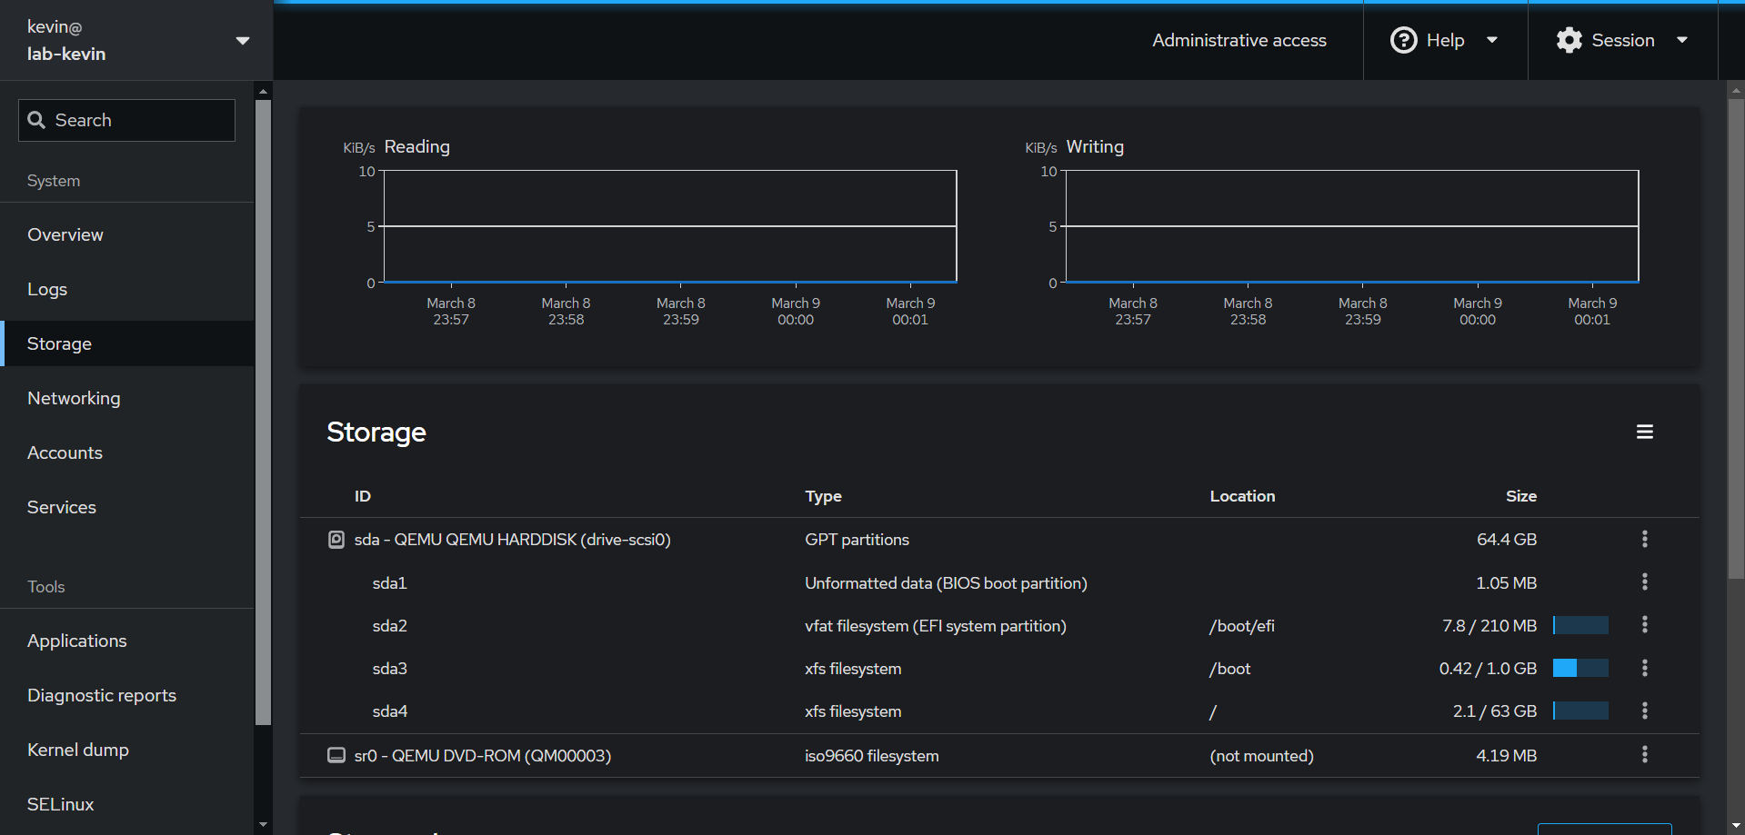Expand the Help dropdown
Image resolution: width=1745 pixels, height=835 pixels.
click(x=1444, y=40)
